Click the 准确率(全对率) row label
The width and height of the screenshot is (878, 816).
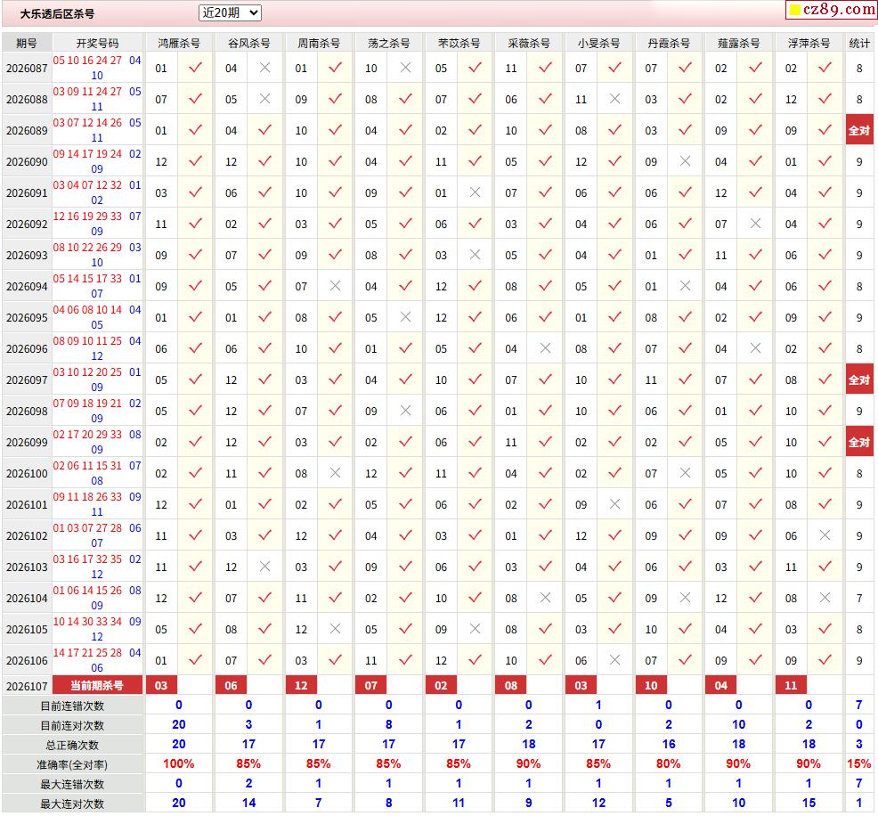(x=72, y=764)
